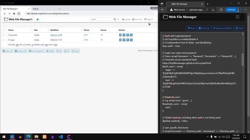Click the home button in C-Lite toolbar

14,14
